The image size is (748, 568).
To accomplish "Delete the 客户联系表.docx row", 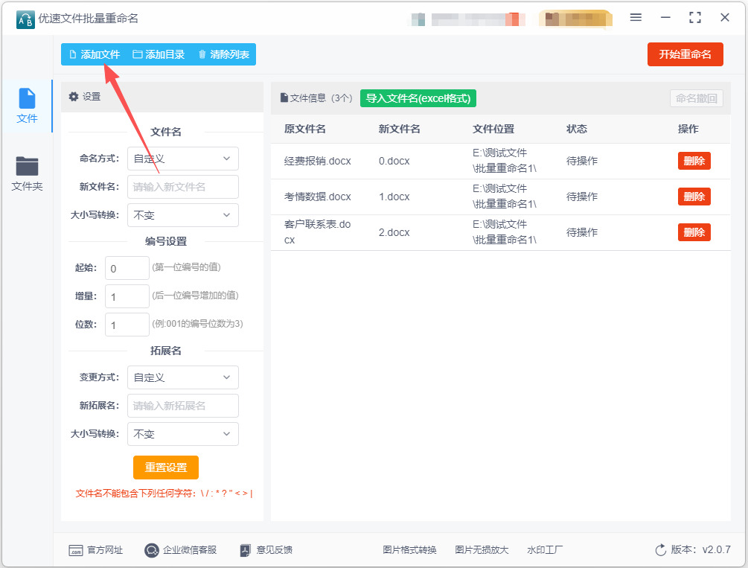I will (x=694, y=232).
